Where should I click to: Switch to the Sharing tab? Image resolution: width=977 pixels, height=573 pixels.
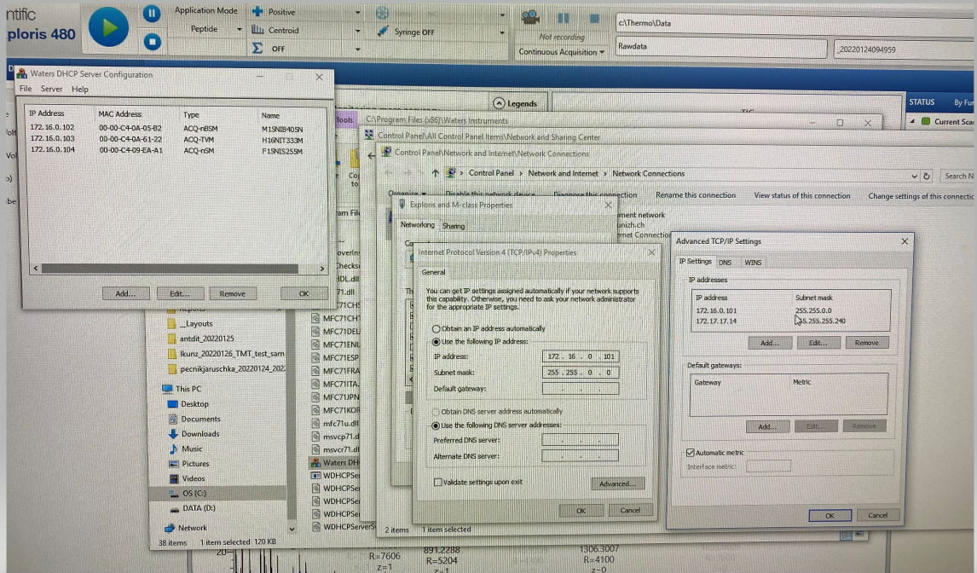click(453, 226)
